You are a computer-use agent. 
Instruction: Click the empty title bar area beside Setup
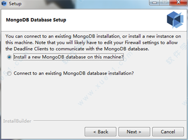(85, 4)
